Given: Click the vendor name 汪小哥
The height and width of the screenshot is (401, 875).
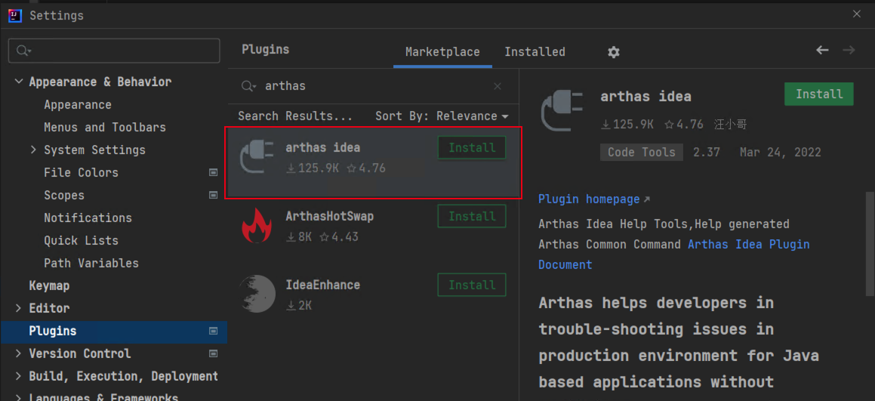Looking at the screenshot, I should pyautogui.click(x=731, y=125).
